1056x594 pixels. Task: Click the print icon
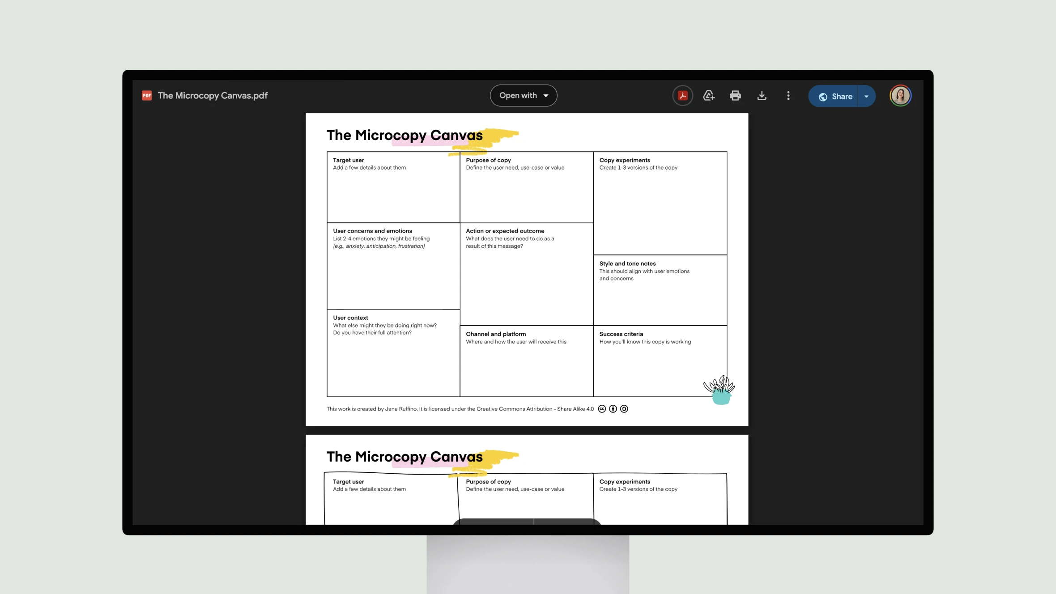click(x=736, y=96)
